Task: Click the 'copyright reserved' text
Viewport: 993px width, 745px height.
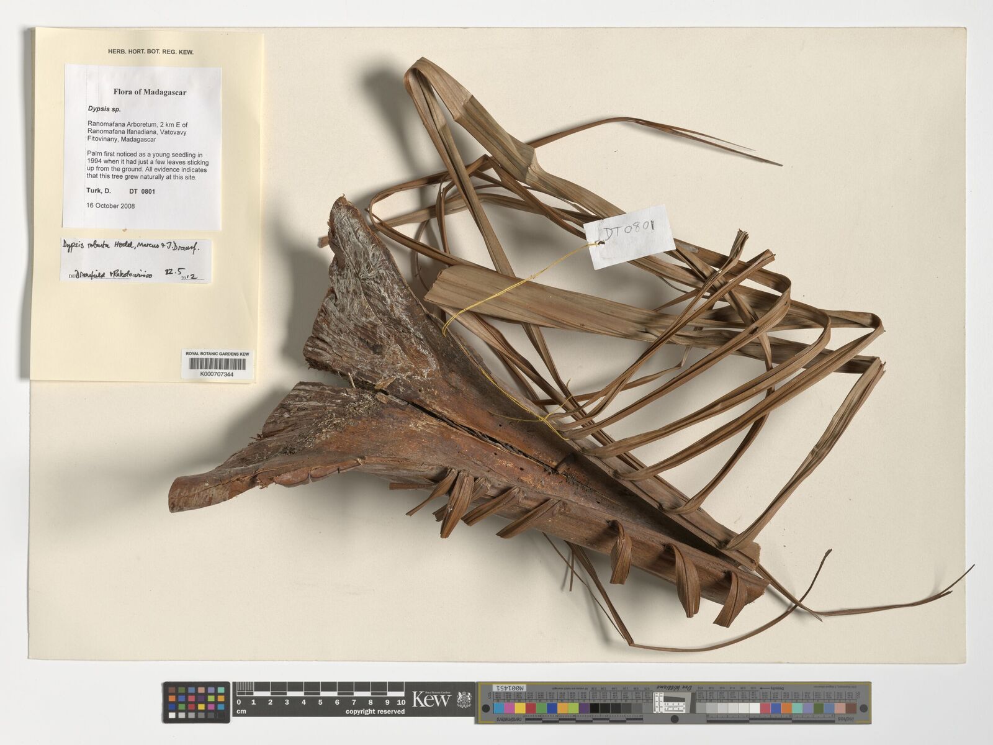Action: click(375, 711)
